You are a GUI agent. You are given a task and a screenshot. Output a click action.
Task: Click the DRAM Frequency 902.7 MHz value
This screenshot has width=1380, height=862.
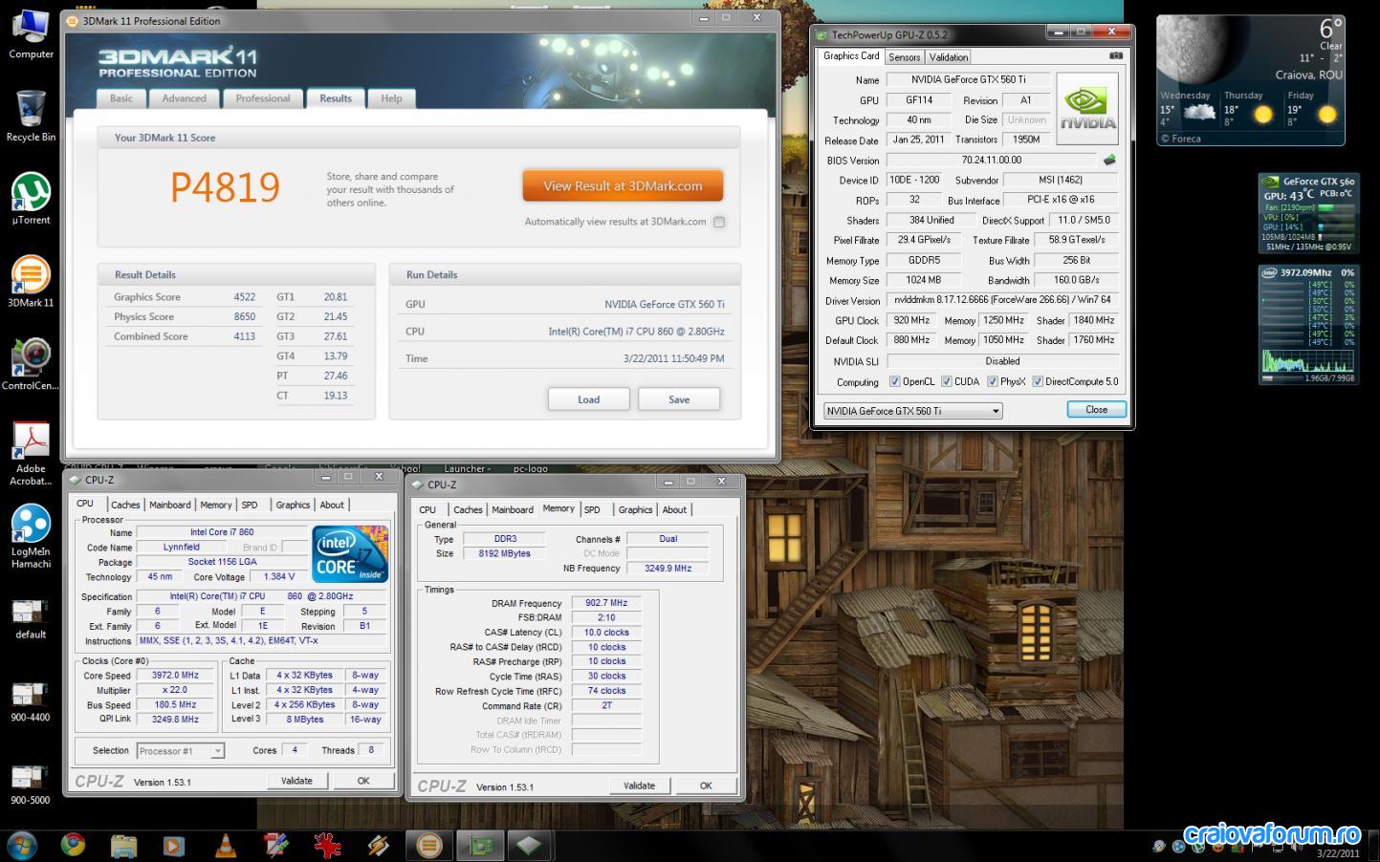606,603
